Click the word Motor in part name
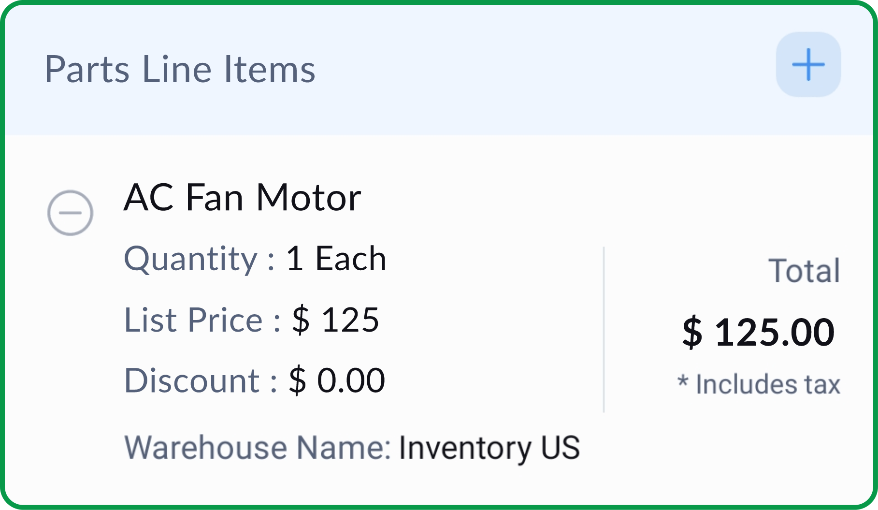878x510 pixels. [x=308, y=198]
